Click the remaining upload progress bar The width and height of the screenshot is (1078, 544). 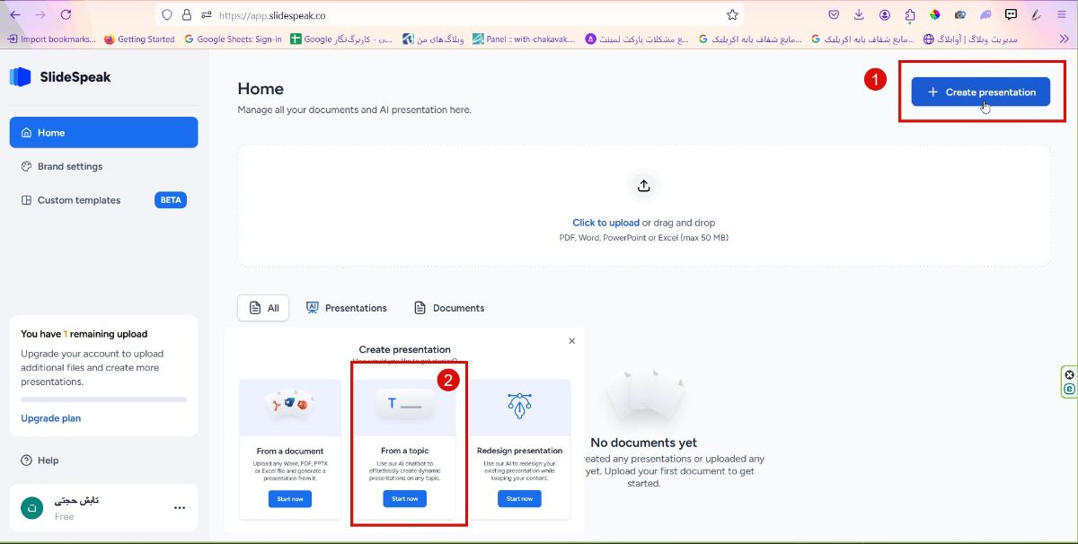103,399
